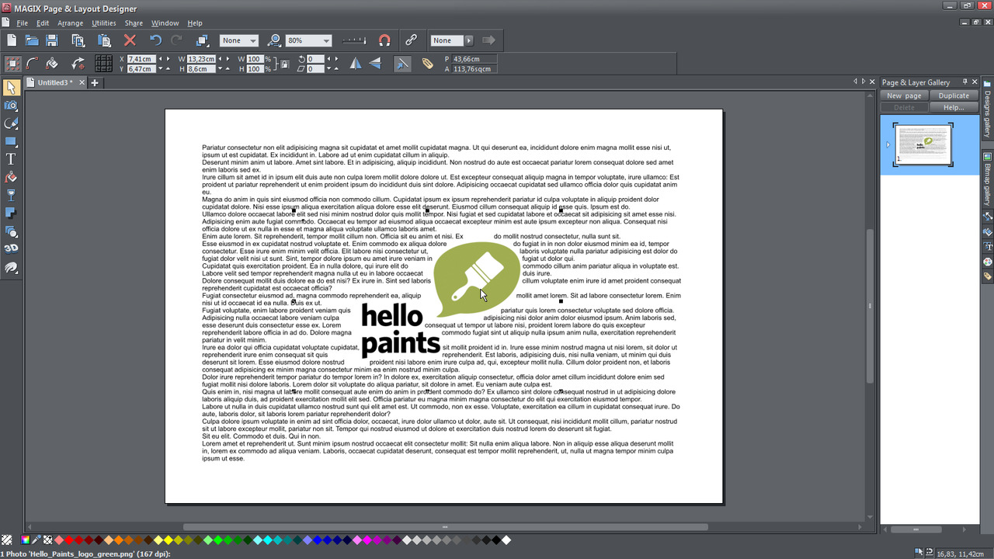Toggle the selection bounds handles mode
Screen dimensions: 994x559
tap(12, 64)
